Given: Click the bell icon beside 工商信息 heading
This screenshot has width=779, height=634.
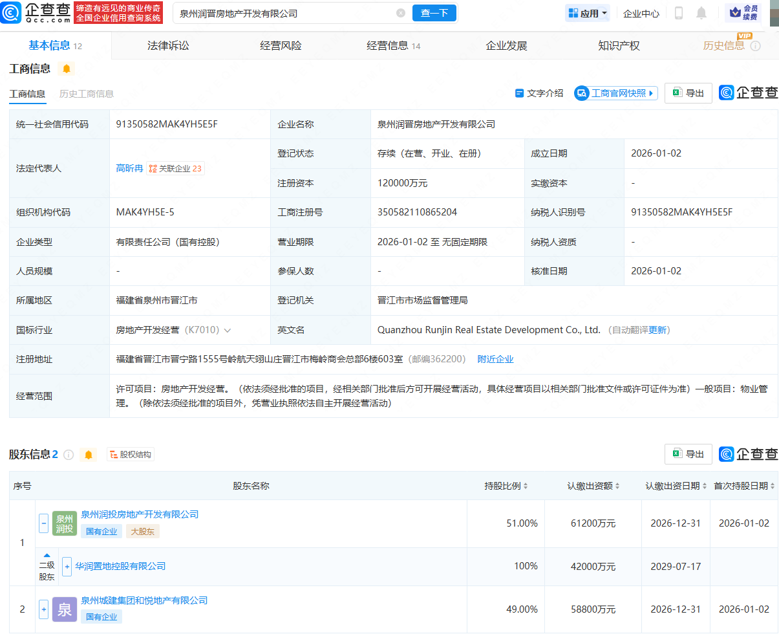Looking at the screenshot, I should coord(67,68).
